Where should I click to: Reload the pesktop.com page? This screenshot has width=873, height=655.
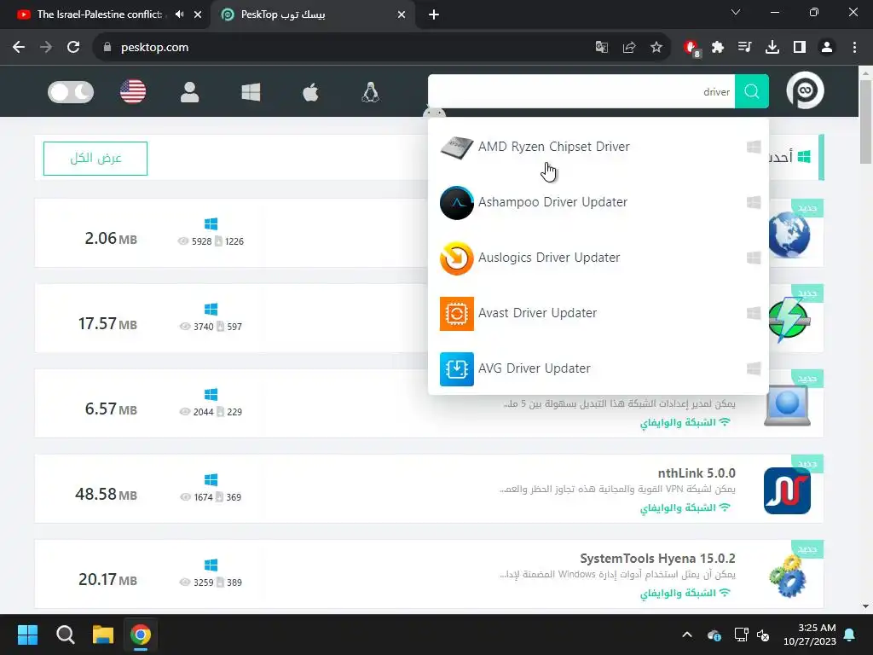point(73,48)
